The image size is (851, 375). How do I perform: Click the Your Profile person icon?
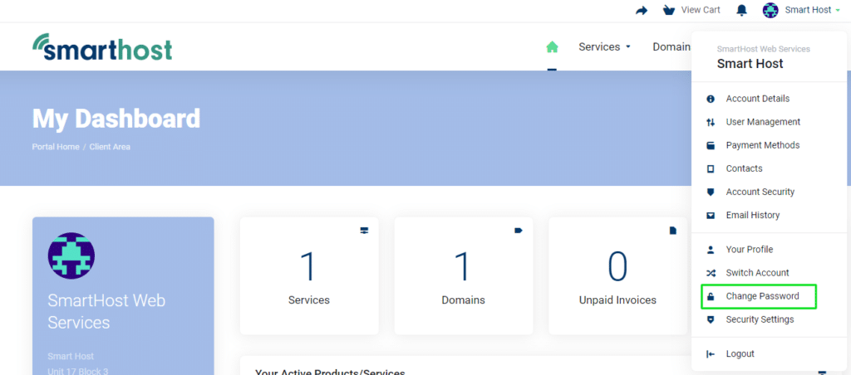pyautogui.click(x=711, y=250)
